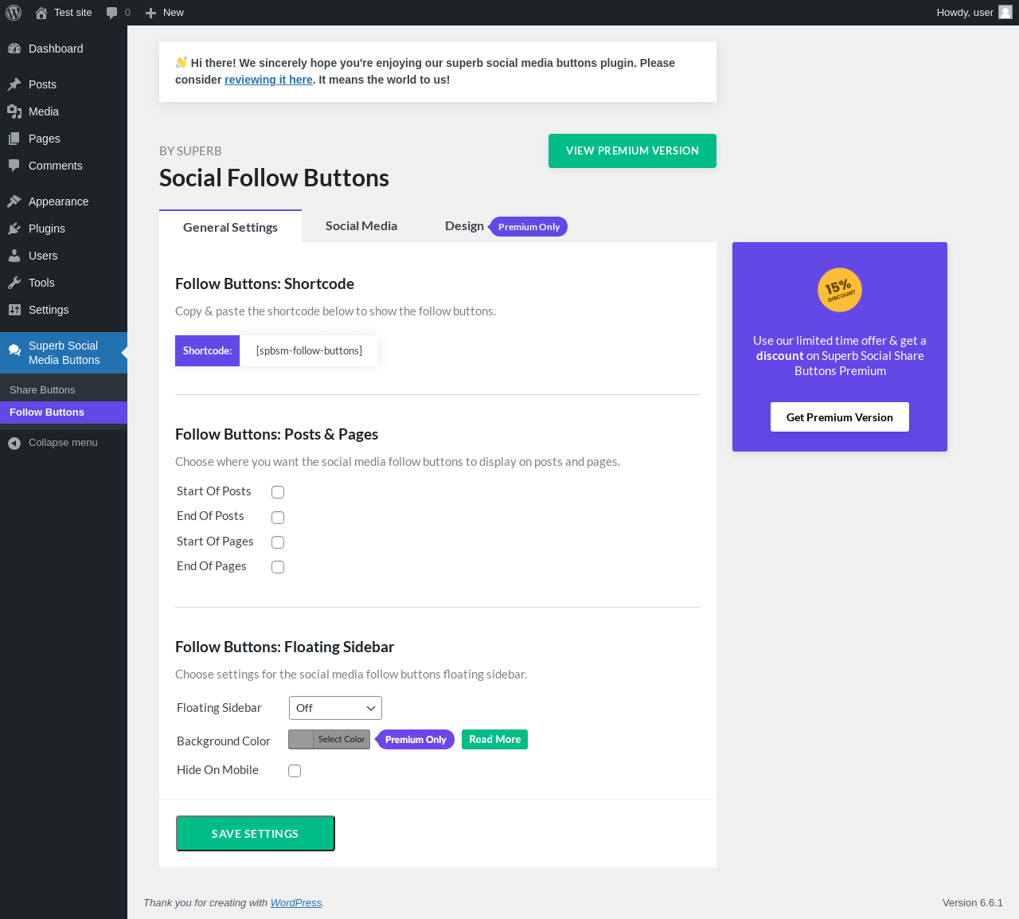The height and width of the screenshot is (919, 1019).
Task: Click the home icon beside Test site
Action: pyautogui.click(x=41, y=13)
